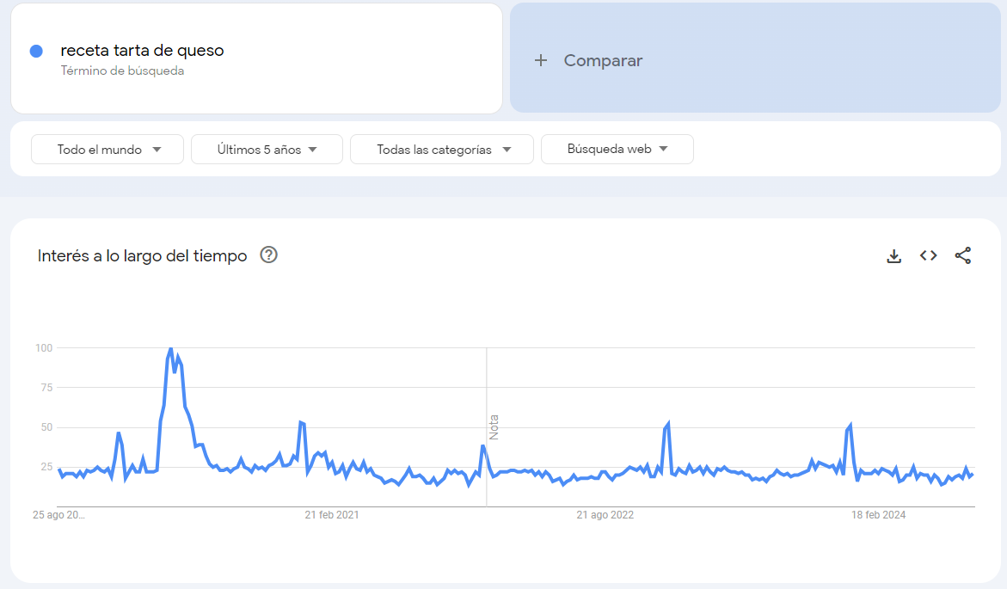Click the Interés a lo largo del tiempo heading

[142, 255]
